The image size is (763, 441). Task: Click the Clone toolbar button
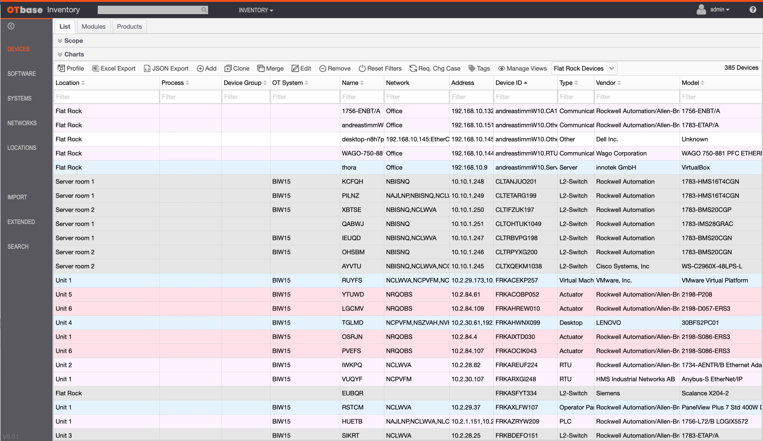[237, 68]
